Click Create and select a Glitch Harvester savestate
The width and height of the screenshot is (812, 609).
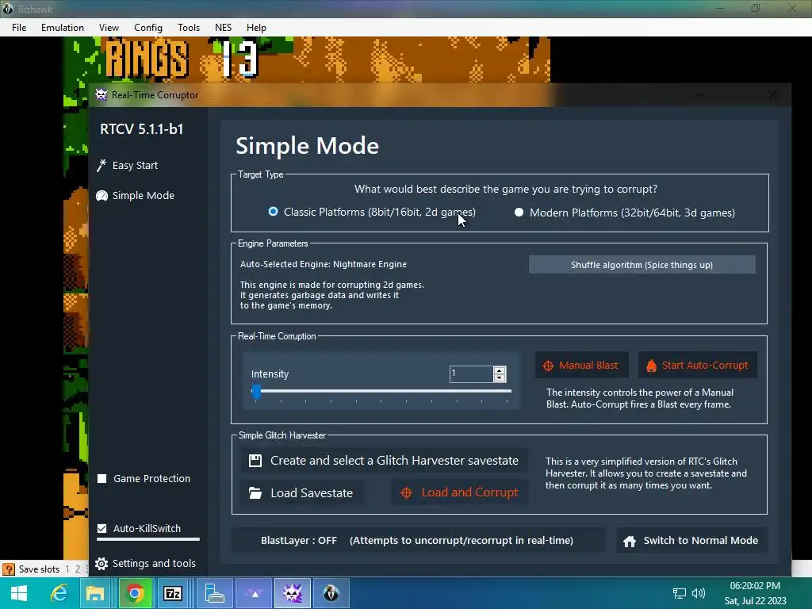pos(385,461)
